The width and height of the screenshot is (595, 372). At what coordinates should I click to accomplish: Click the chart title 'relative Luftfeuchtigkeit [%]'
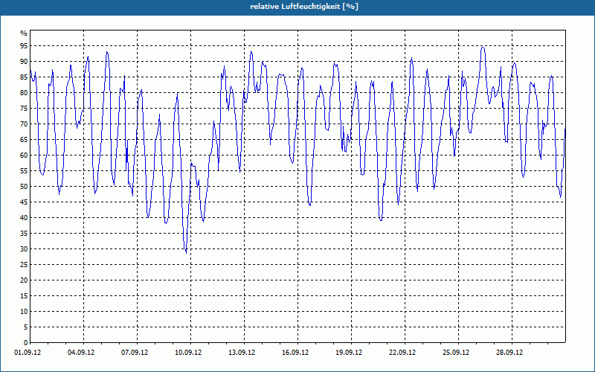pos(304,7)
